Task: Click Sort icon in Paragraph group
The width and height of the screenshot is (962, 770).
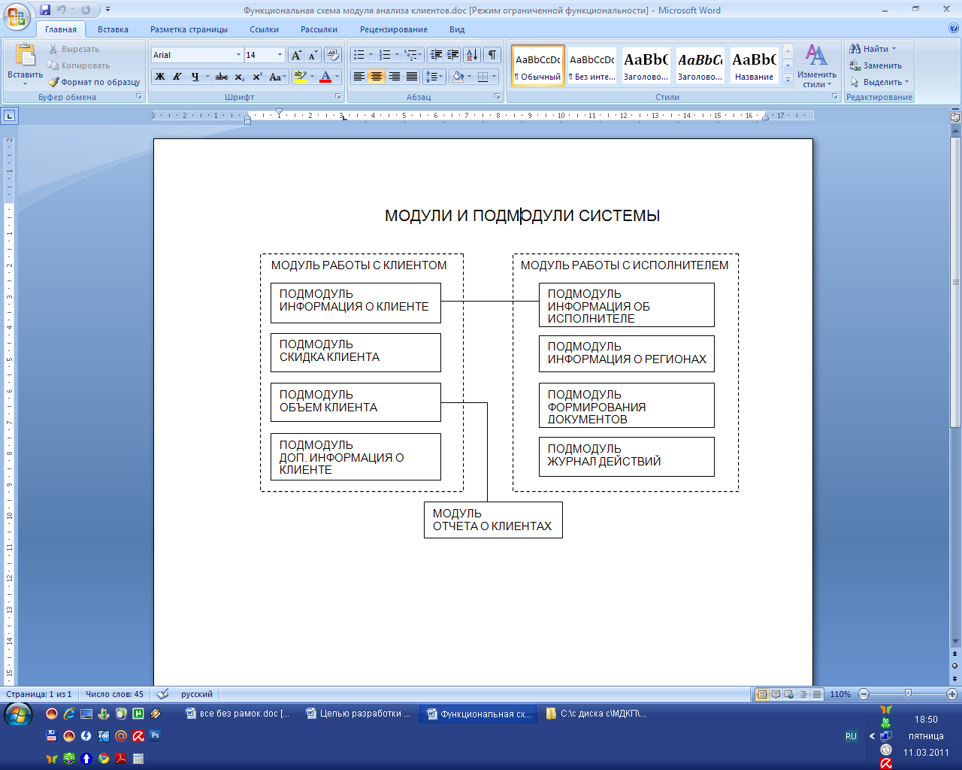Action: point(472,55)
